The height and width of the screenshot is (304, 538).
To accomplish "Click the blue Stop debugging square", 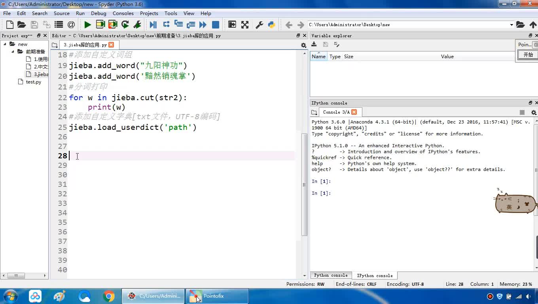I will [x=216, y=25].
